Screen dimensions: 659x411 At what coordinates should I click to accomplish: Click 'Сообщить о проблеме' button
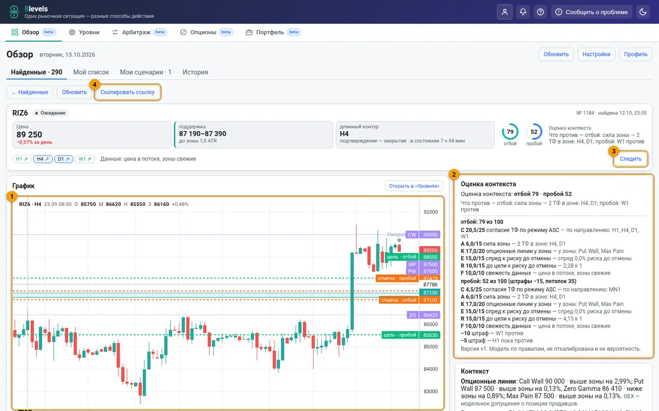tap(591, 12)
